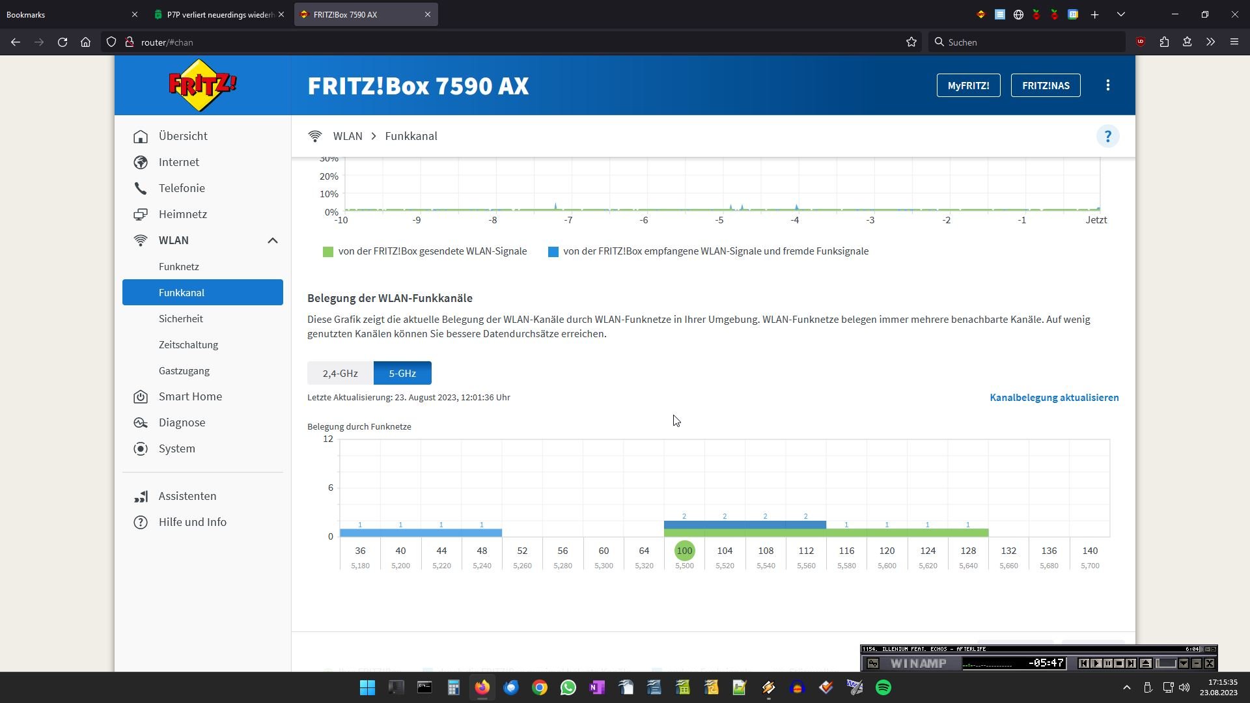Select channel 100 green circle
The height and width of the screenshot is (703, 1250).
[x=684, y=551]
